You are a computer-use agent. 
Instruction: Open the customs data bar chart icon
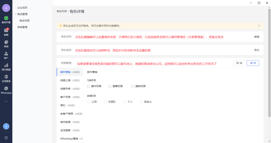tap(6, 65)
